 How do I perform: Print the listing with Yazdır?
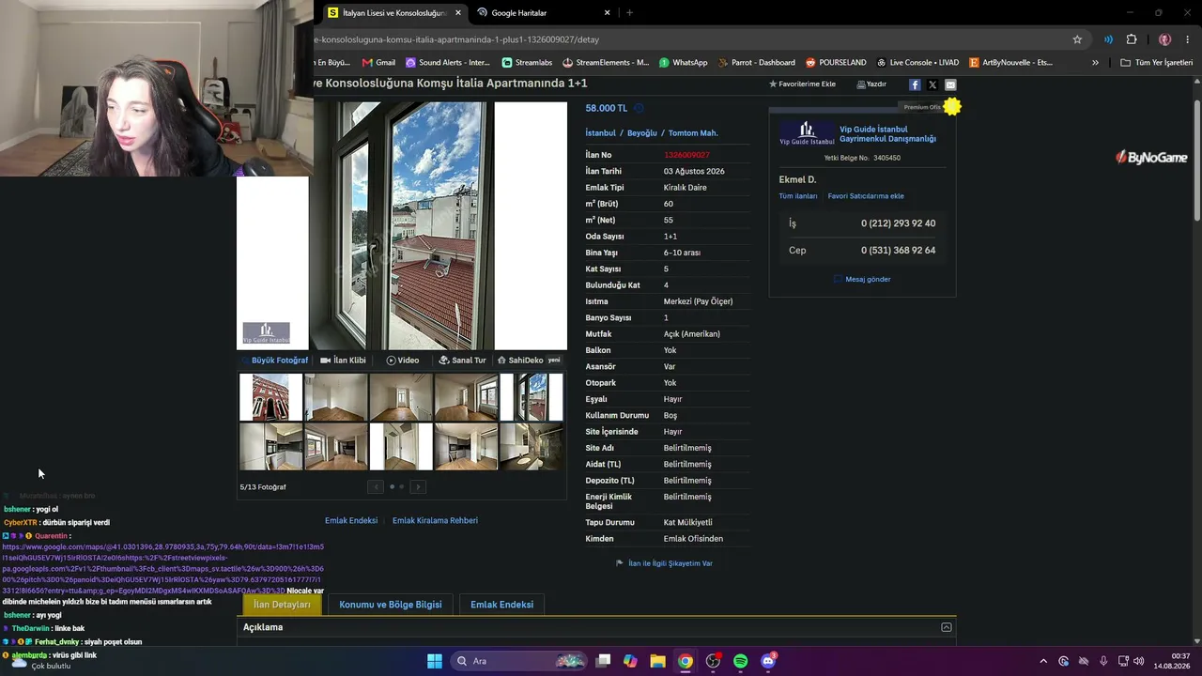871,84
